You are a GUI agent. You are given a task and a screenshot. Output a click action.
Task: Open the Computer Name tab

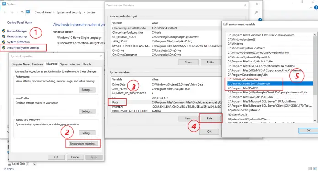(x=21, y=64)
